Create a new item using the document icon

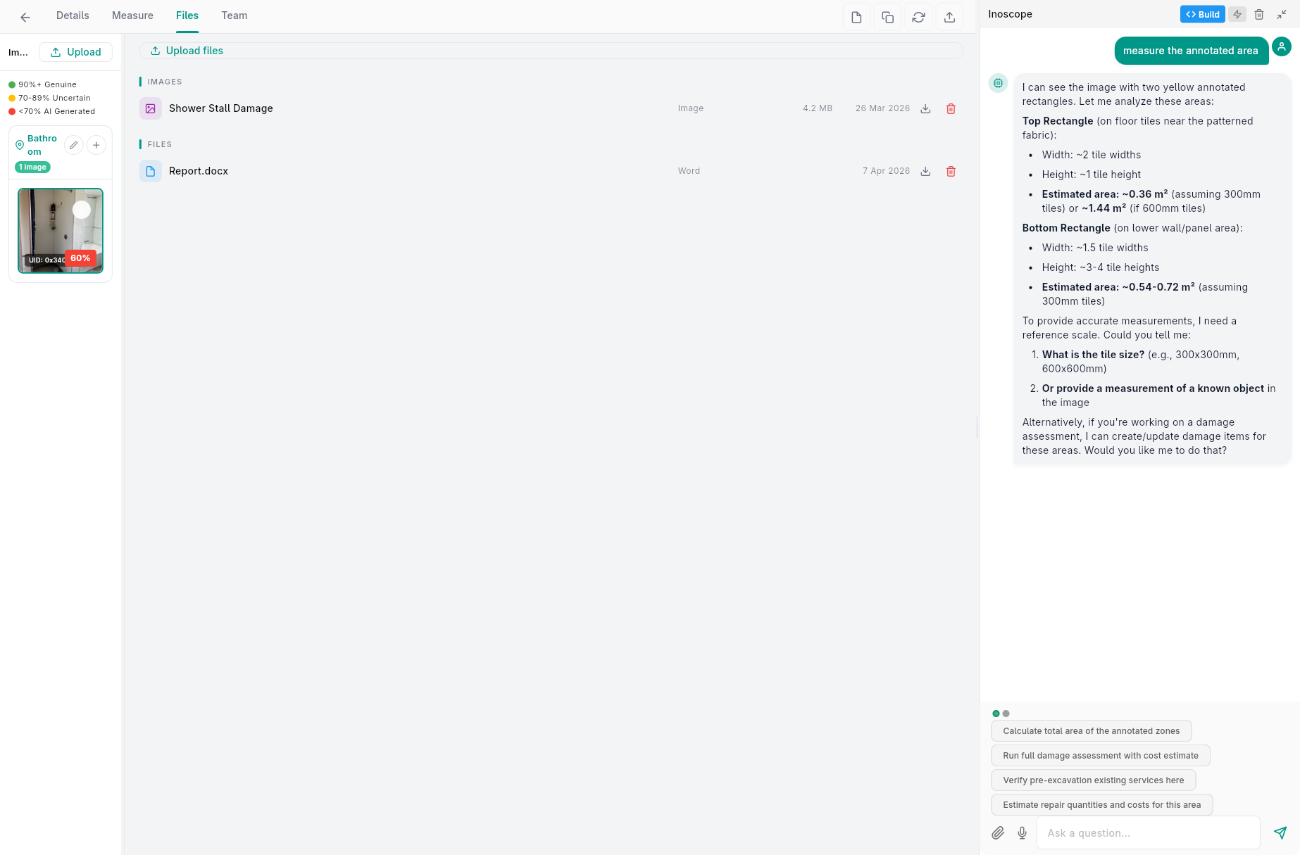click(x=856, y=15)
